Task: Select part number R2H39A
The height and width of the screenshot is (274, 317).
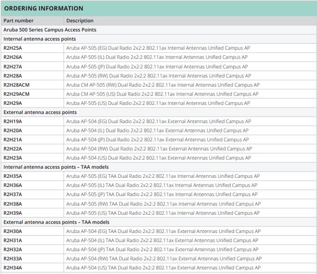Action: (x=13, y=213)
